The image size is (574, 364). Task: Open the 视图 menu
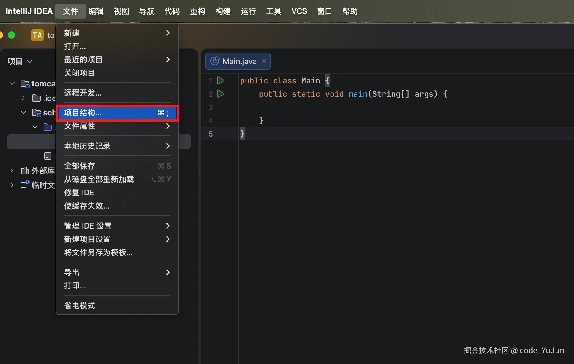pyautogui.click(x=121, y=11)
